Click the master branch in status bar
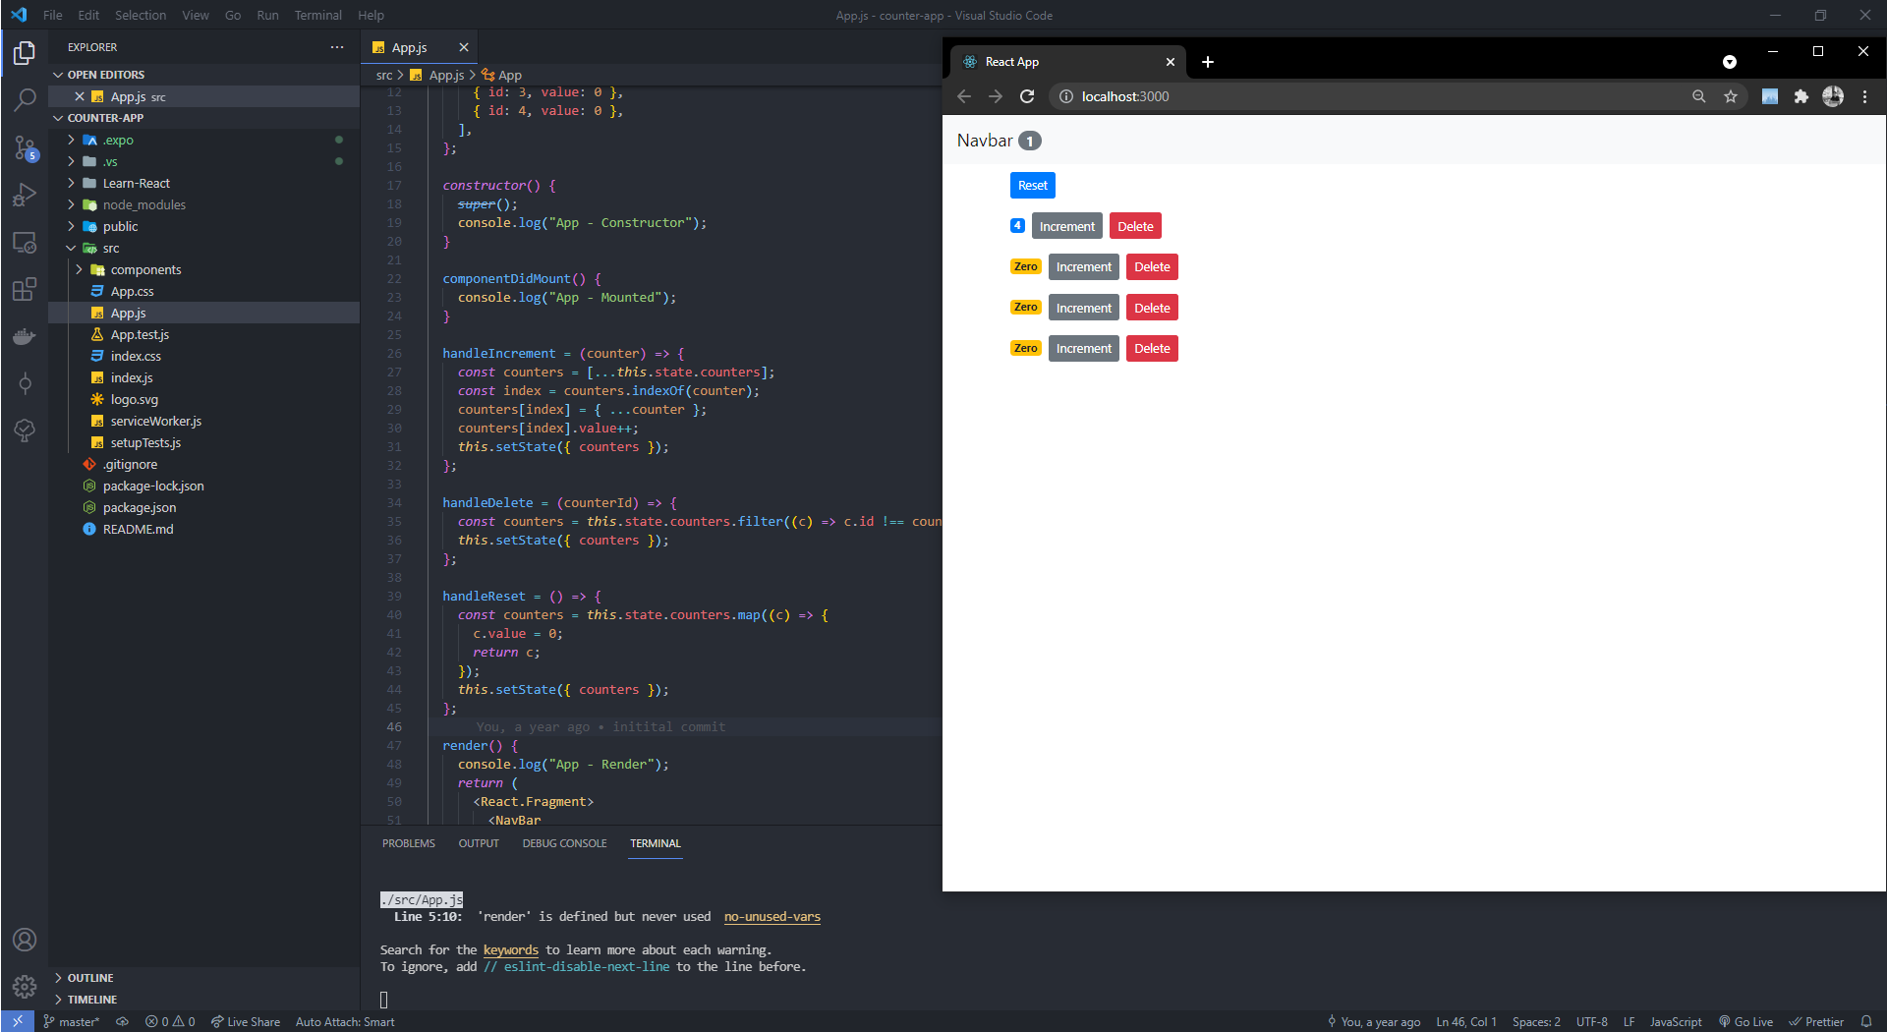This screenshot has height=1032, width=1887. [71, 1022]
